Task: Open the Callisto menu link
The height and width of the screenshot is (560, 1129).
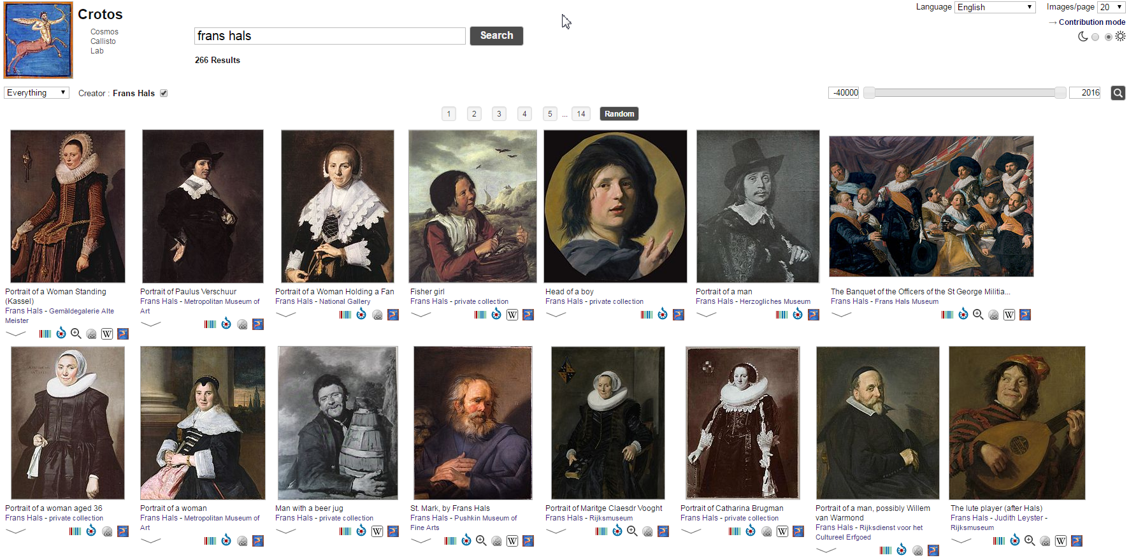Action: pos(103,41)
